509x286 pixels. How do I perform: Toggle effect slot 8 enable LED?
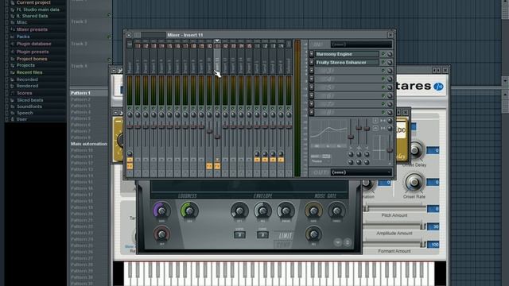pos(383,113)
